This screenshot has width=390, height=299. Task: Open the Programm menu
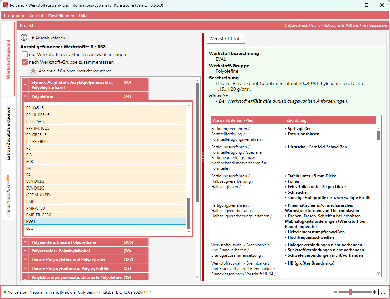point(14,16)
